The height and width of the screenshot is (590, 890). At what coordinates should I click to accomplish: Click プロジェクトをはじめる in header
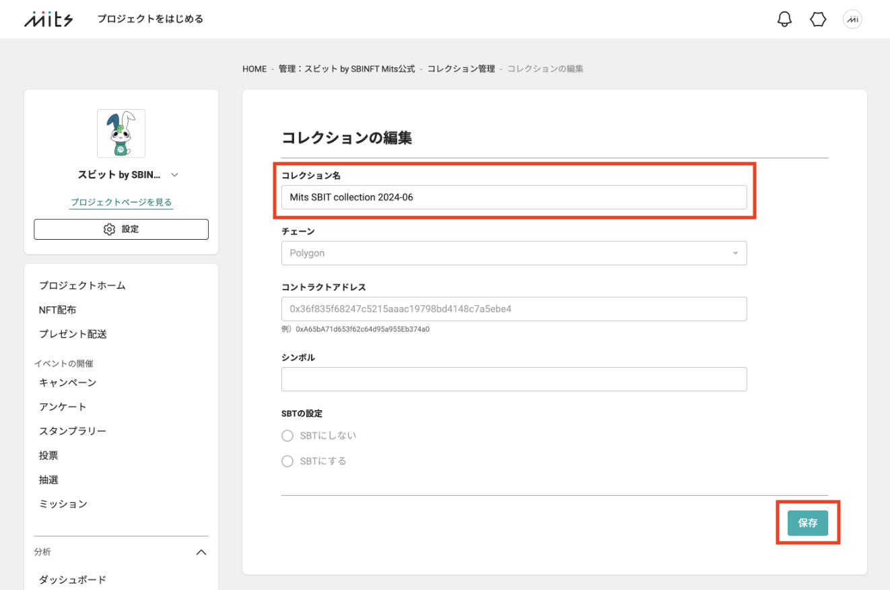[150, 19]
